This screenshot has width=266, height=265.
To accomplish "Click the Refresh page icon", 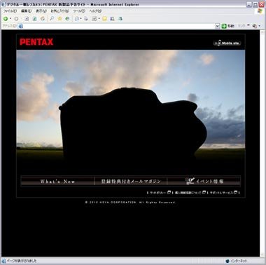I will click(34, 19).
